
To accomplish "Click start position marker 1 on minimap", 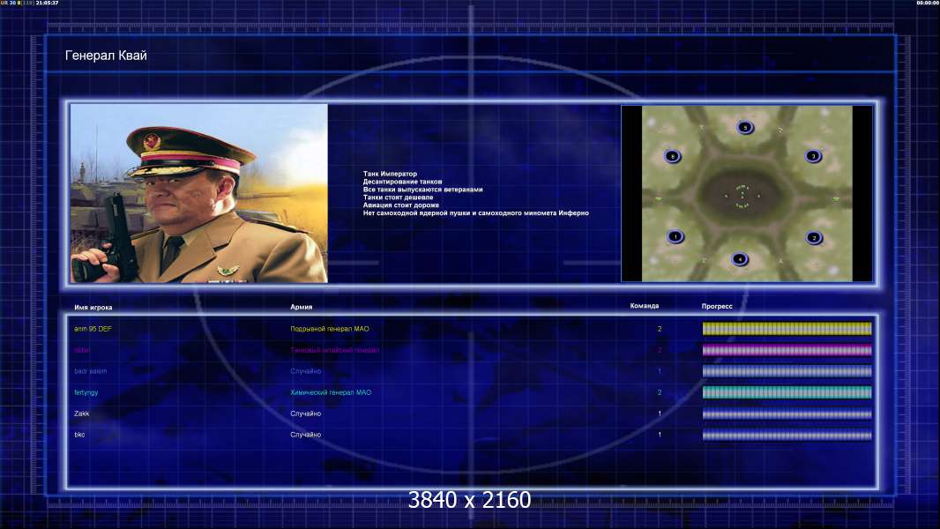I will click(675, 236).
